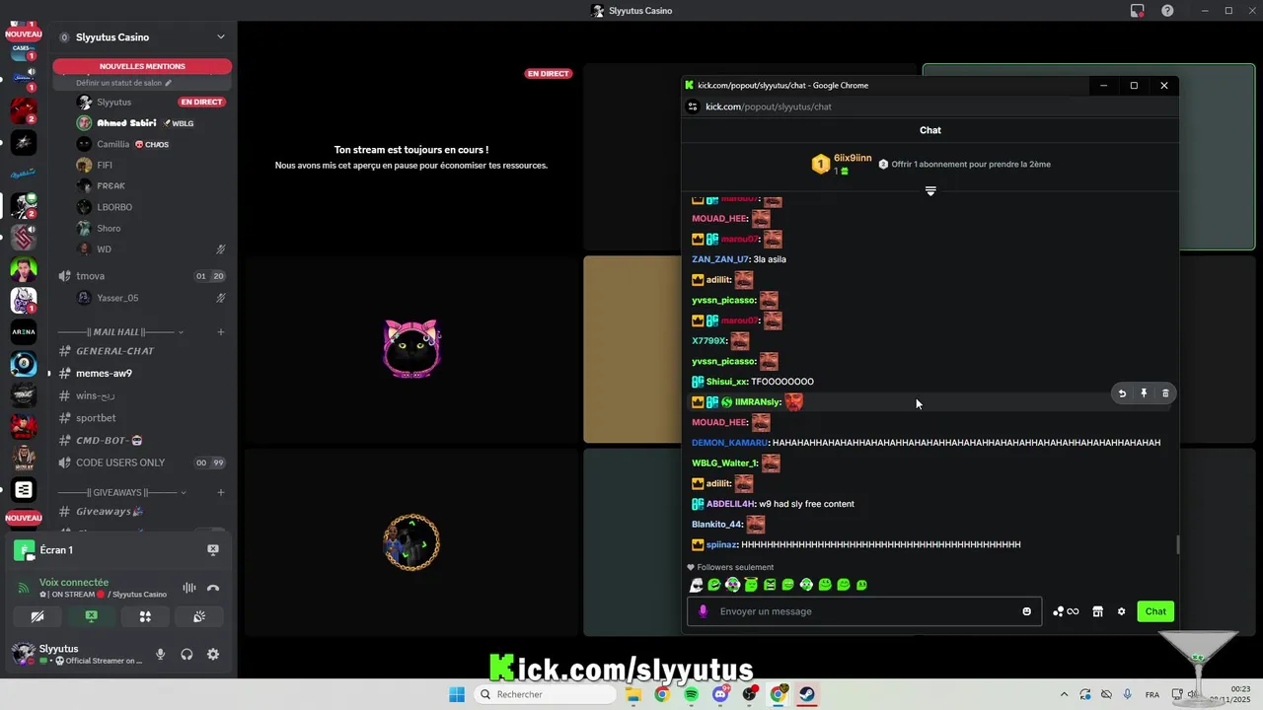Image resolution: width=1263 pixels, height=710 pixels.
Task: Click the ARENA server icon
Action: click(x=24, y=332)
